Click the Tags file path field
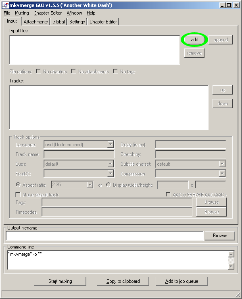The height and width of the screenshot is (299, 242). coord(117,202)
